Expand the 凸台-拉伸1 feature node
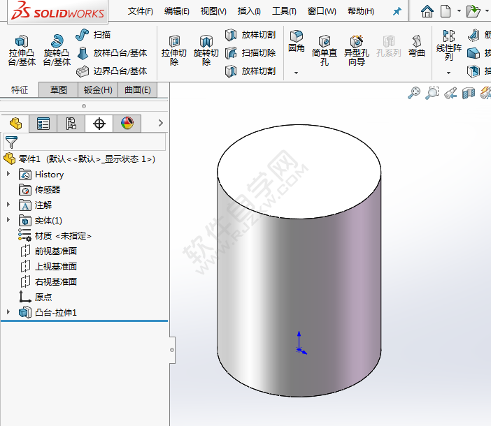This screenshot has width=491, height=426. 8,311
